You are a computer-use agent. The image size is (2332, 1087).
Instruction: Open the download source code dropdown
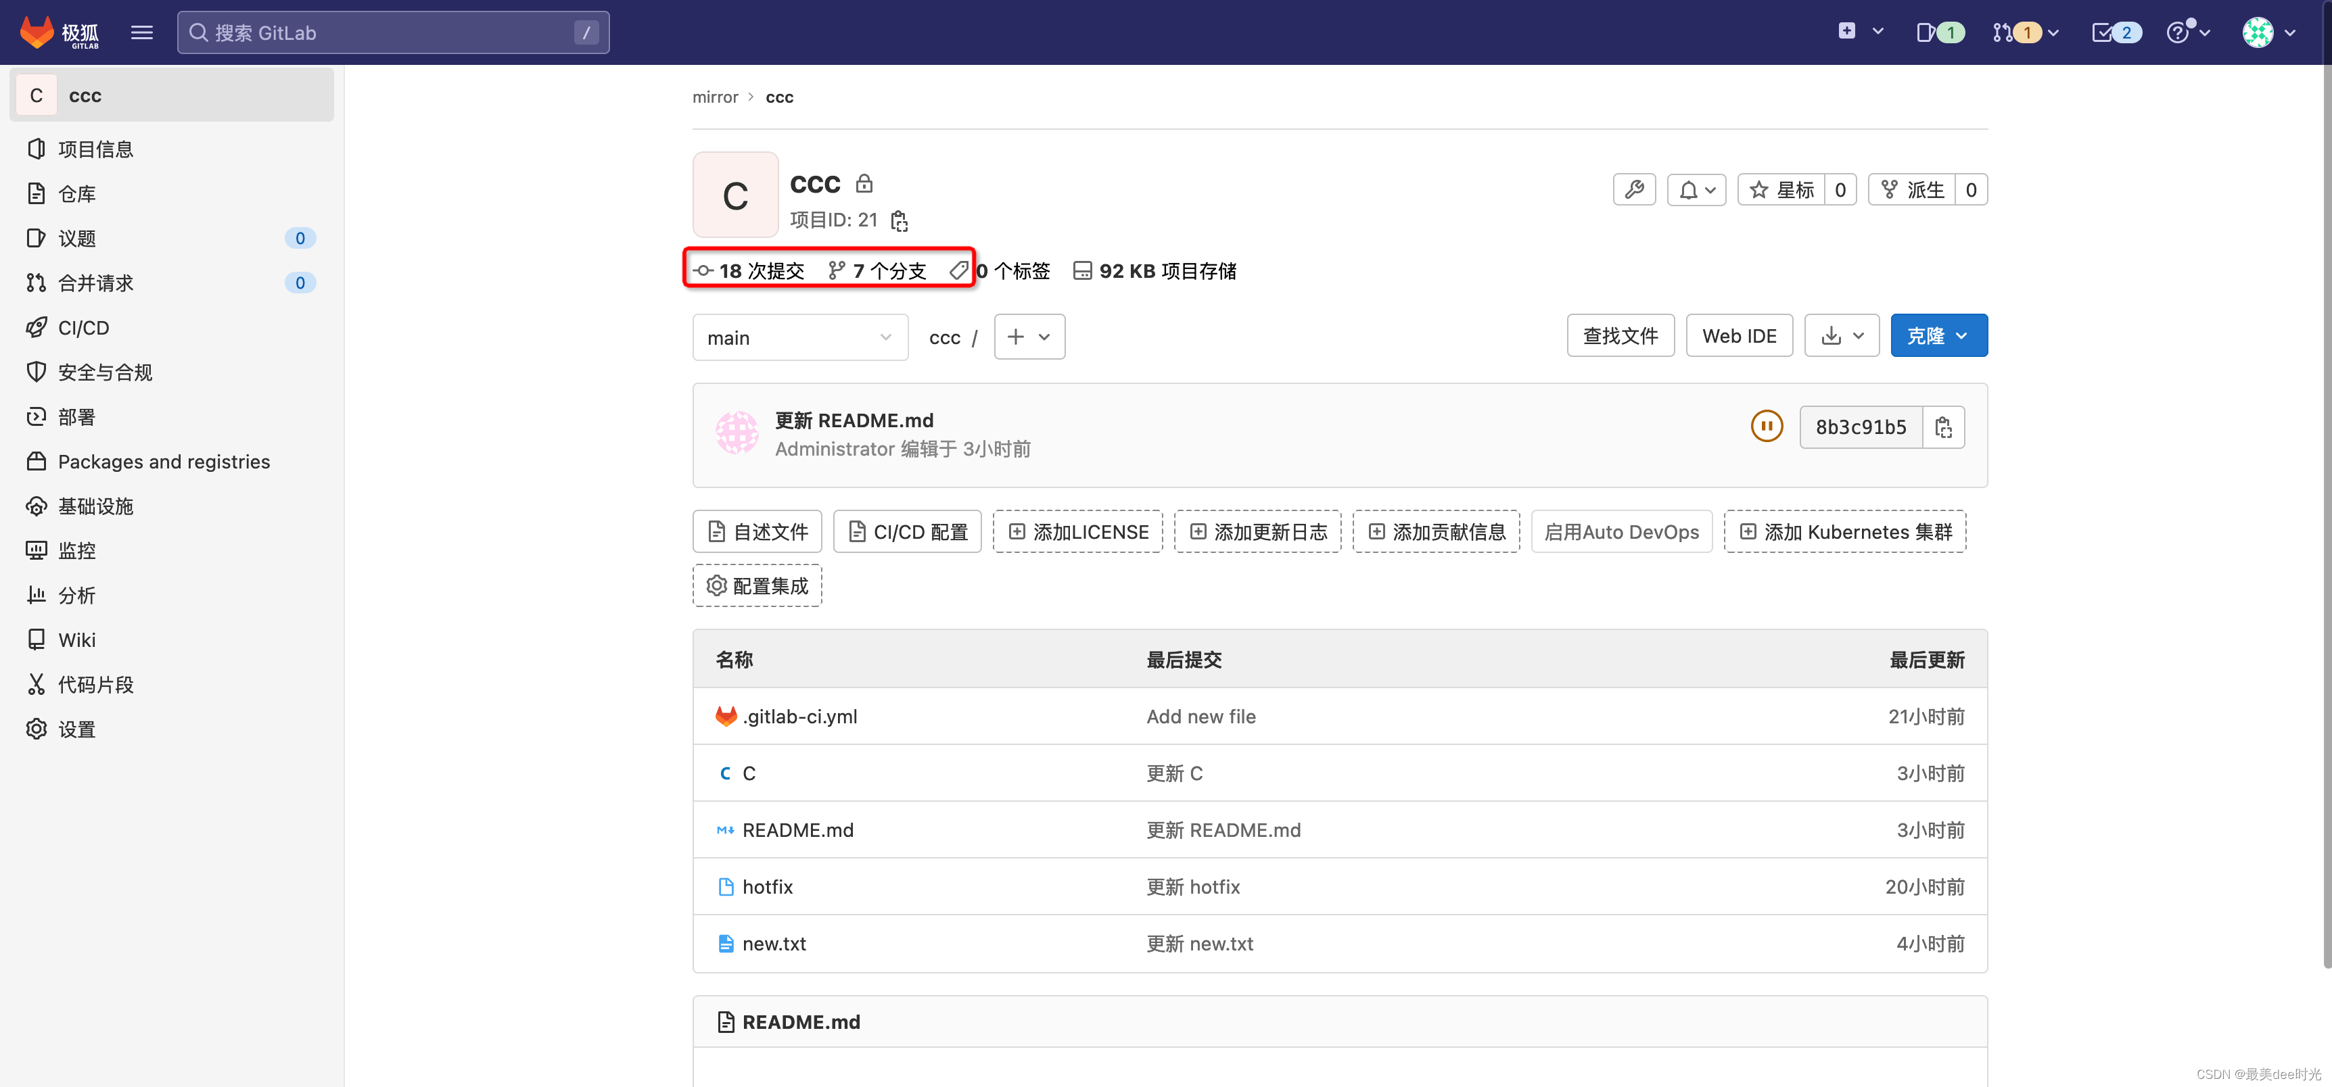[x=1842, y=336]
